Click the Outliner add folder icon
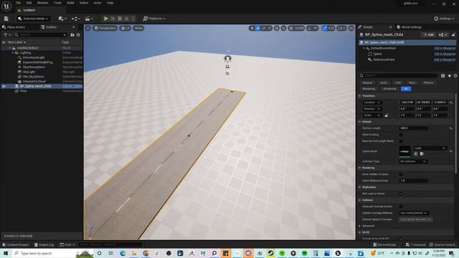The image size is (459, 258). 72,35
